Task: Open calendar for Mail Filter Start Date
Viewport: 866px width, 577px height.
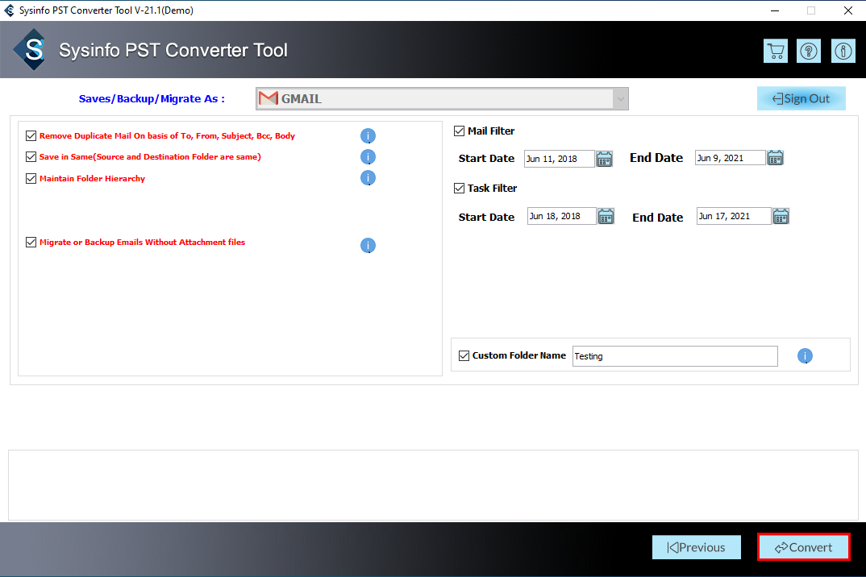Action: click(x=604, y=159)
